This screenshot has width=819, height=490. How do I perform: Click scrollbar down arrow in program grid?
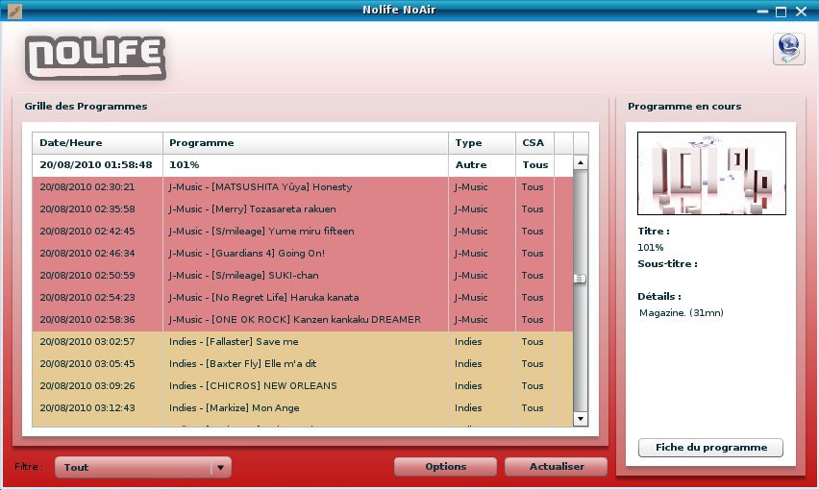[x=581, y=419]
